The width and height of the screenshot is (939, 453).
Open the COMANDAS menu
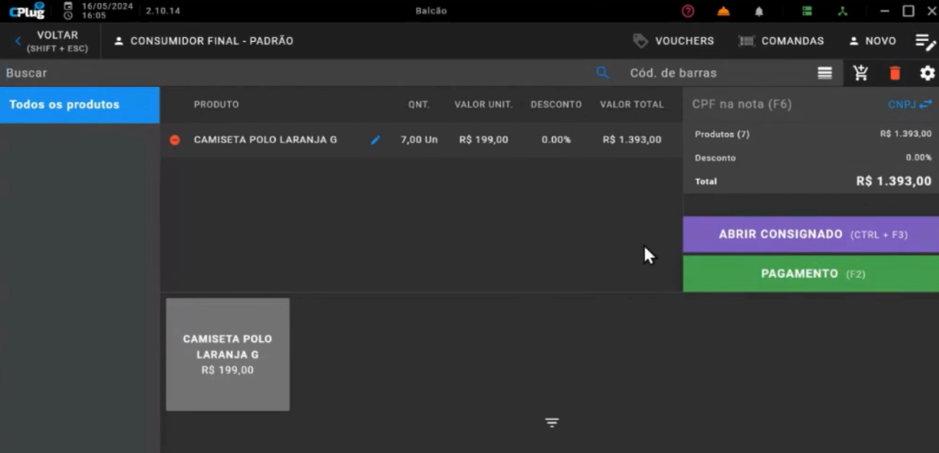(x=781, y=41)
